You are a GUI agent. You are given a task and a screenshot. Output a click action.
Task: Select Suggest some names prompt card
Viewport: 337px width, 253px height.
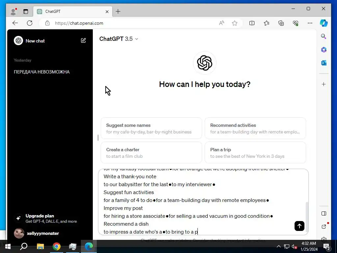pos(151,128)
